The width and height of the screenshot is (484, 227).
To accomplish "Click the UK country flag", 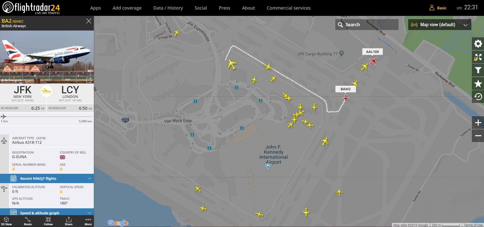I will 62,157.
